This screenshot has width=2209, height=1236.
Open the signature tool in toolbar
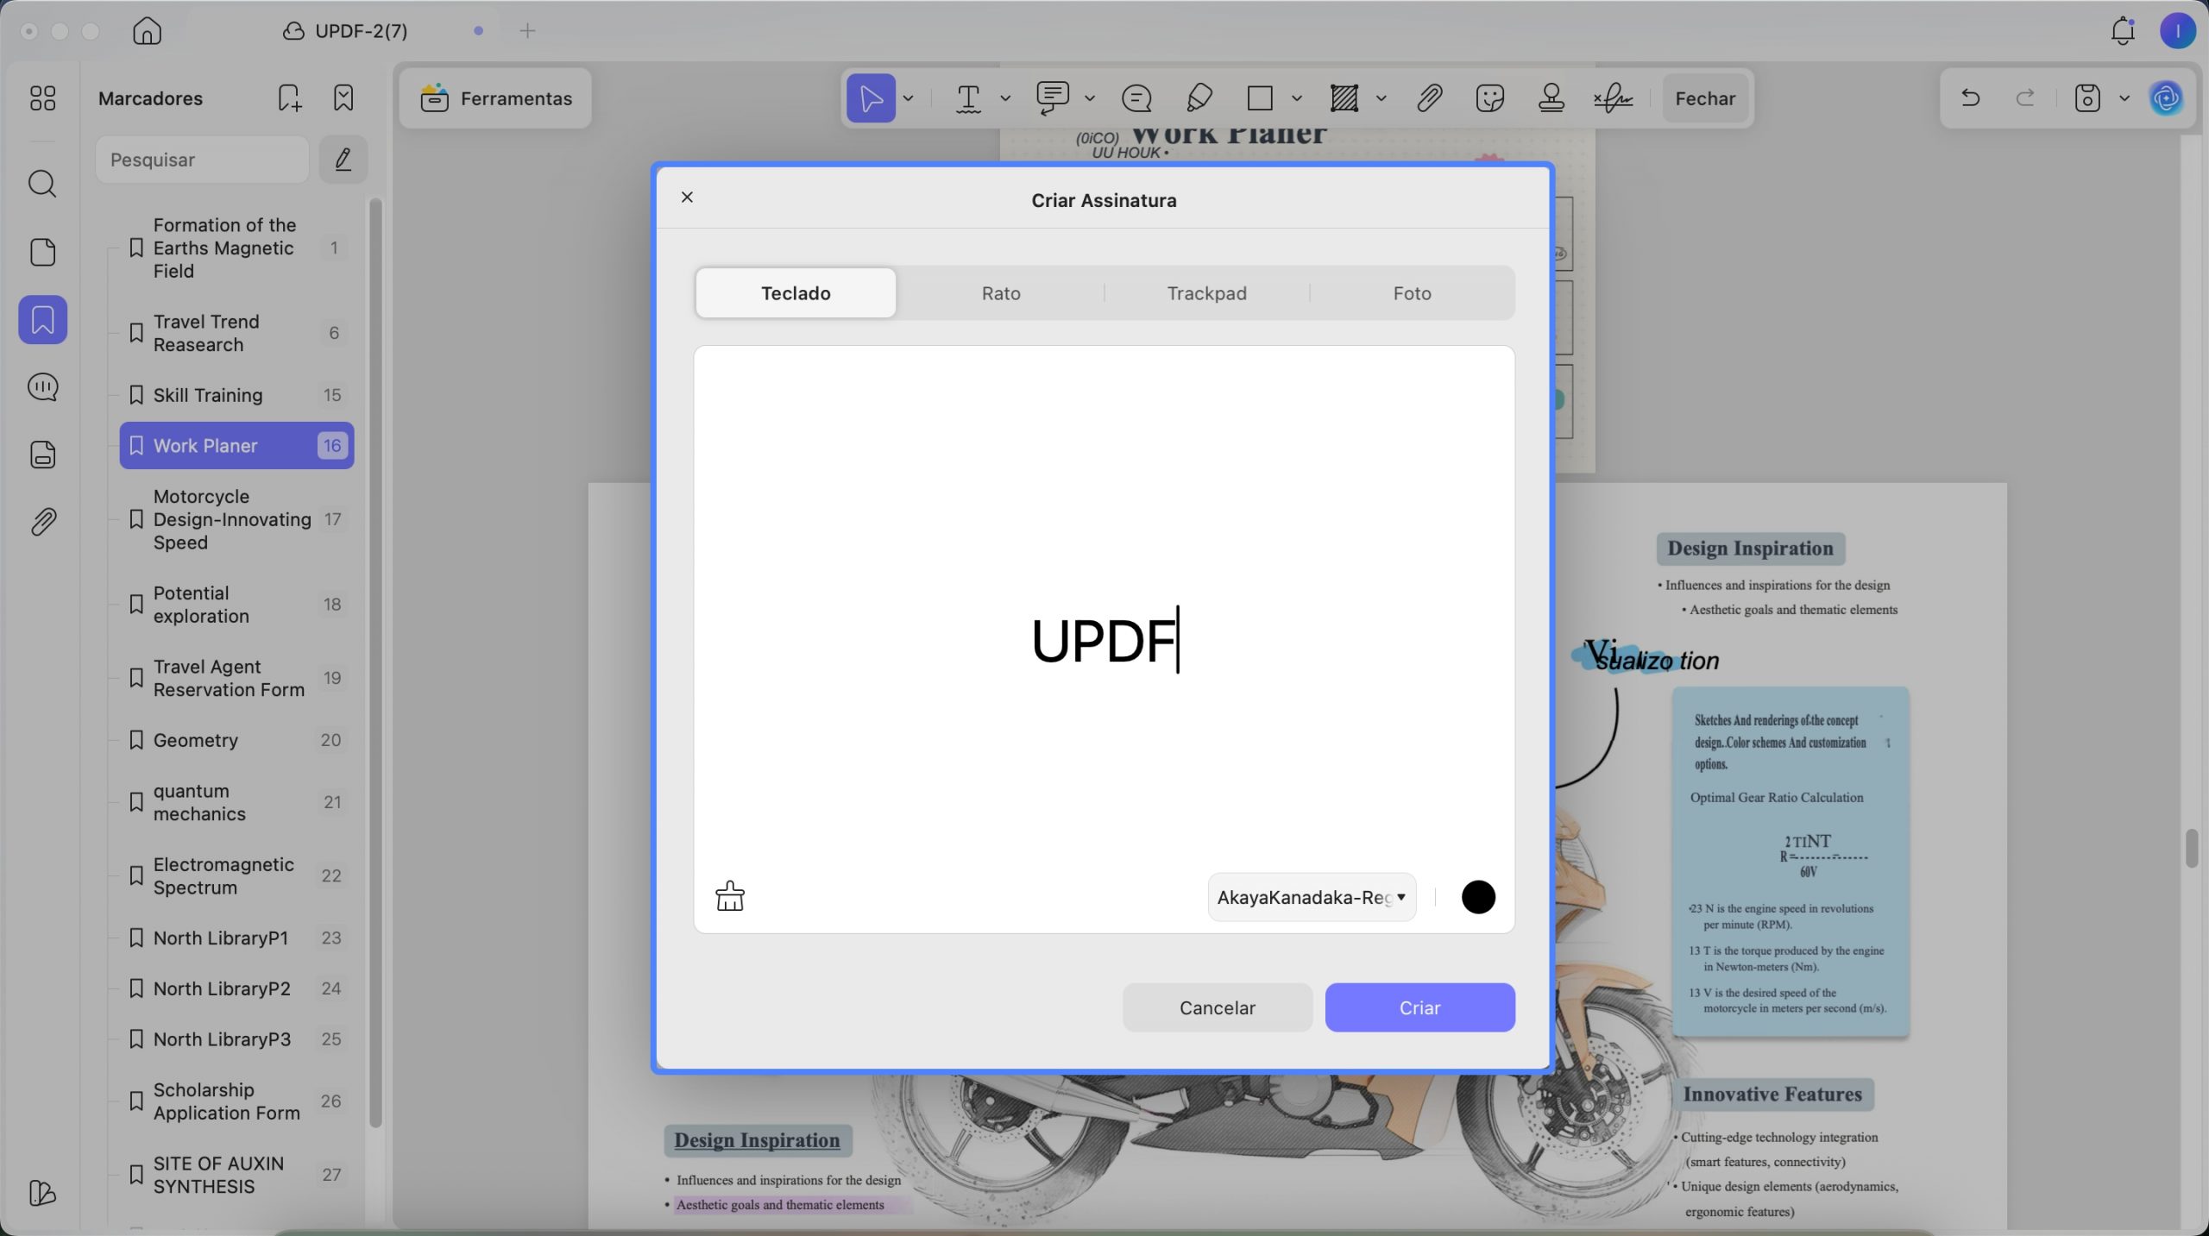(1613, 98)
